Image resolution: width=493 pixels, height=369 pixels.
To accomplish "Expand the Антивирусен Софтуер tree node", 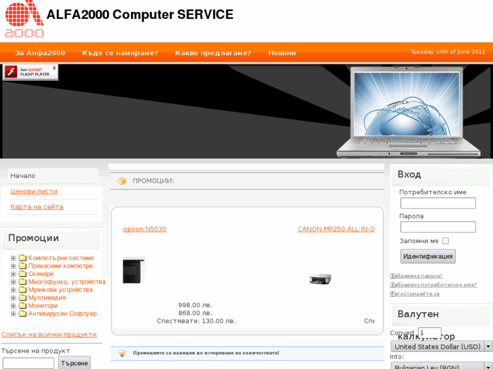I will (13, 313).
